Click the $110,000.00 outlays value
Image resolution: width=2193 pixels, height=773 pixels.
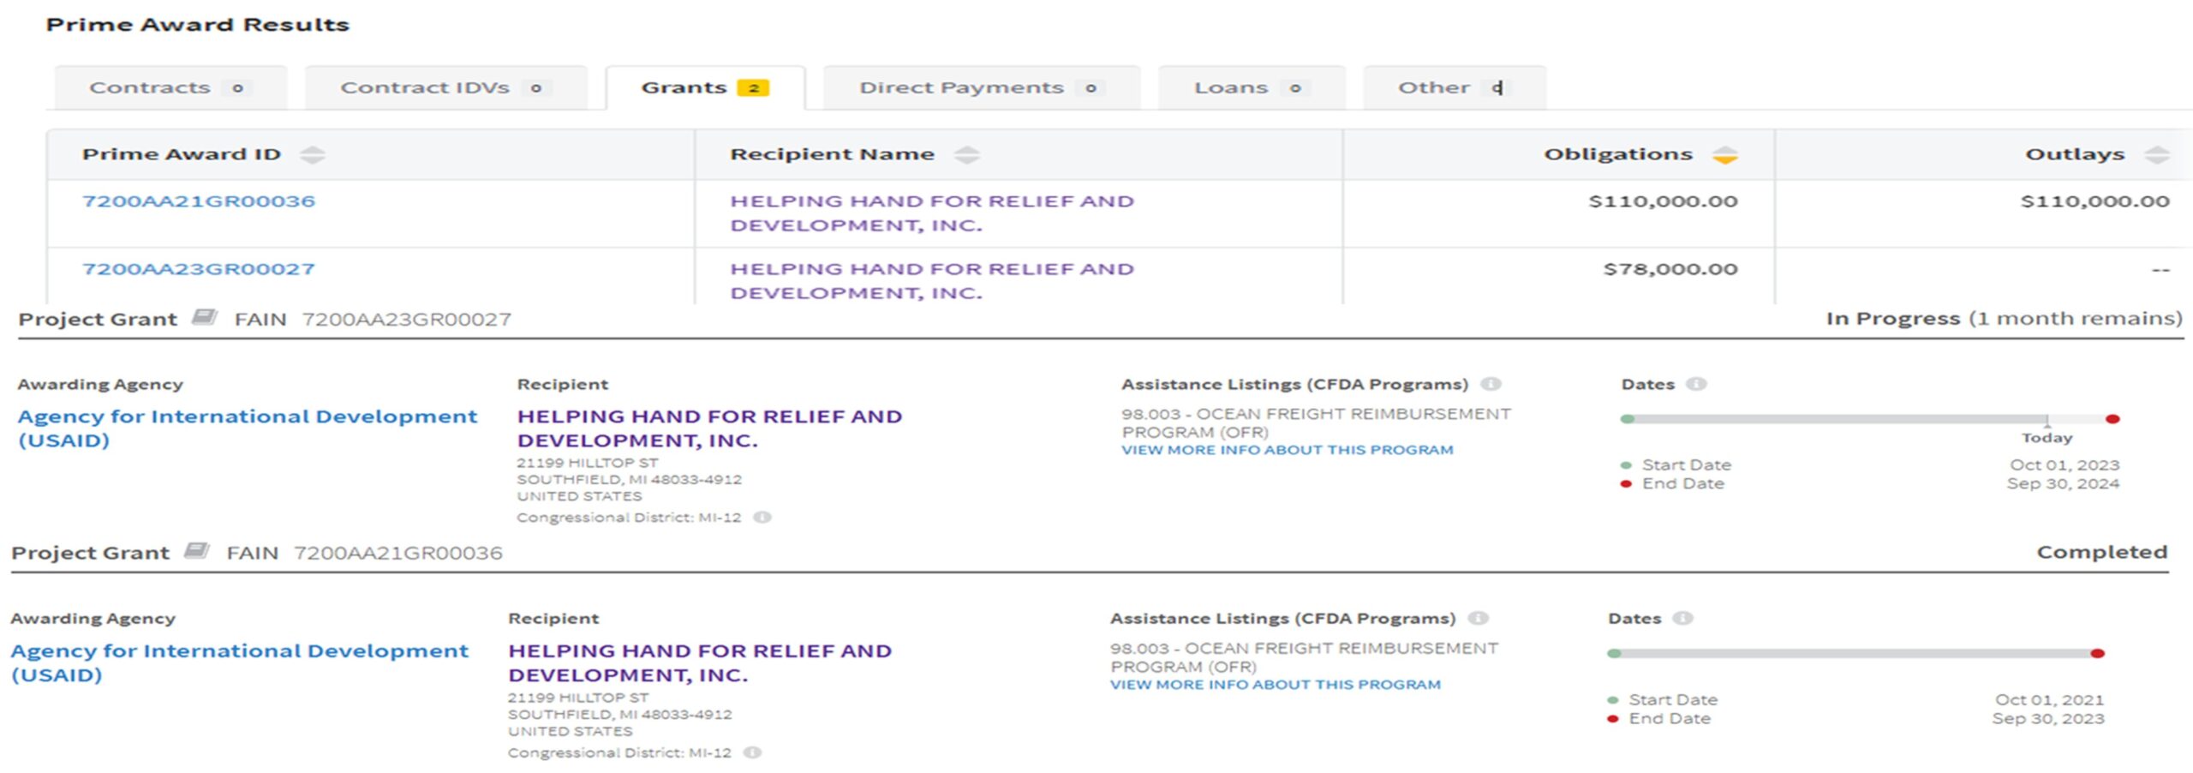pyautogui.click(x=2094, y=201)
